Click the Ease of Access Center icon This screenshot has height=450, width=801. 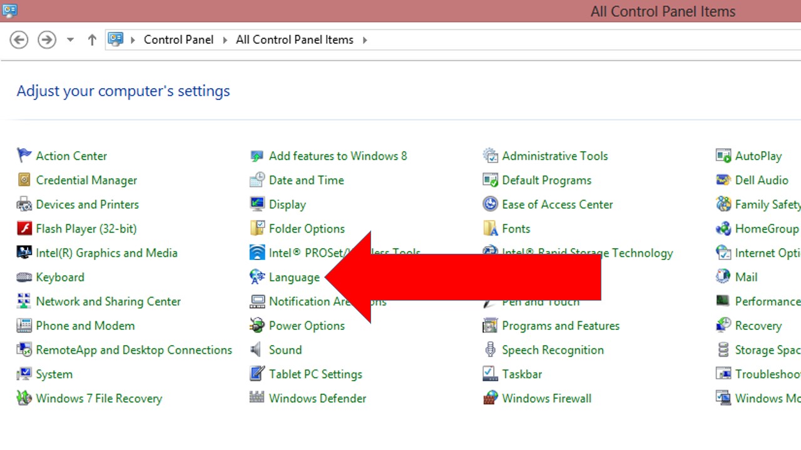tap(490, 204)
